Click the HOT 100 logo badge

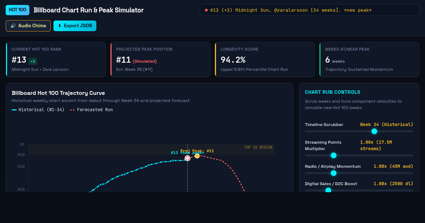tap(17, 10)
